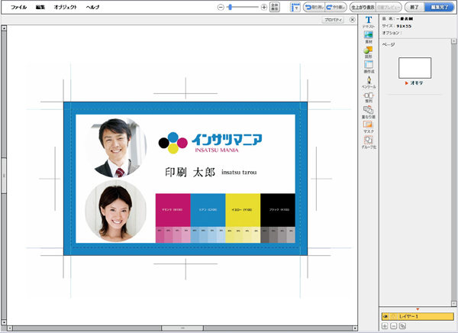Image resolution: width=458 pixels, height=333 pixels.
Task: Add a new layer with plus button
Action: click(x=385, y=326)
